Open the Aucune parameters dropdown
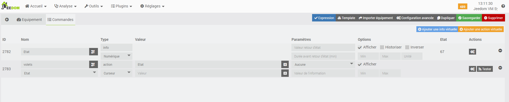This screenshot has height=102, width=509. click(323, 64)
